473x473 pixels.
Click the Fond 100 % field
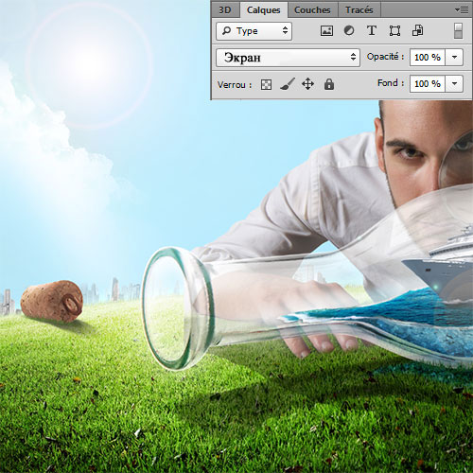428,83
